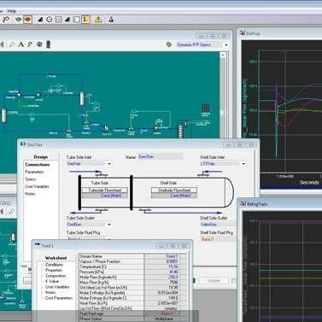Open the Dynamic P/F Specs dropdown
The width and height of the screenshot is (322, 322).
[x=226, y=44]
